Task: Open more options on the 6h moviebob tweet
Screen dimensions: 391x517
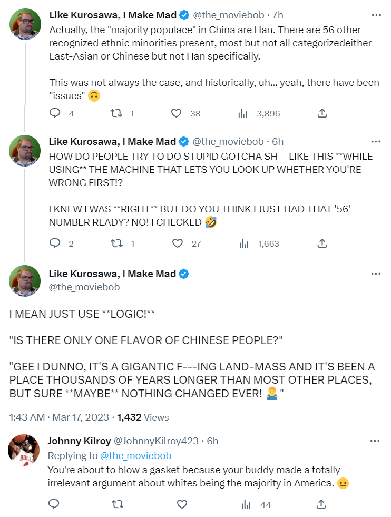Action: [x=376, y=141]
